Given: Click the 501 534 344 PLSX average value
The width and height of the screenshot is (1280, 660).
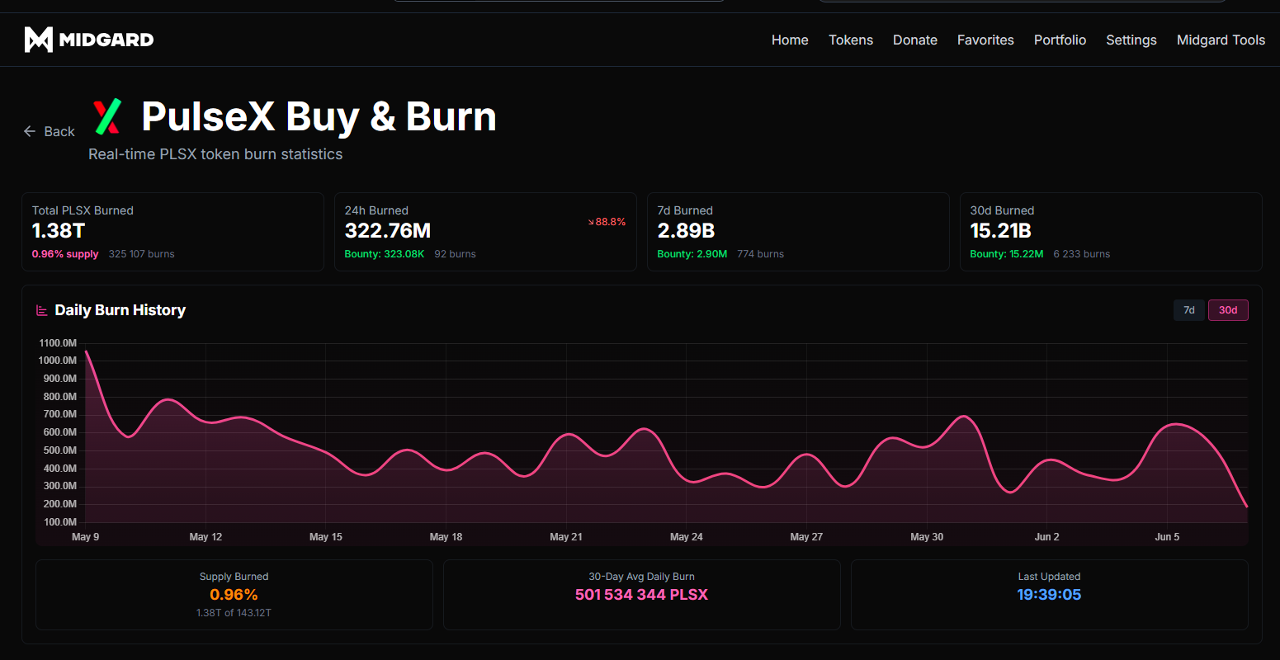Looking at the screenshot, I should 641,595.
